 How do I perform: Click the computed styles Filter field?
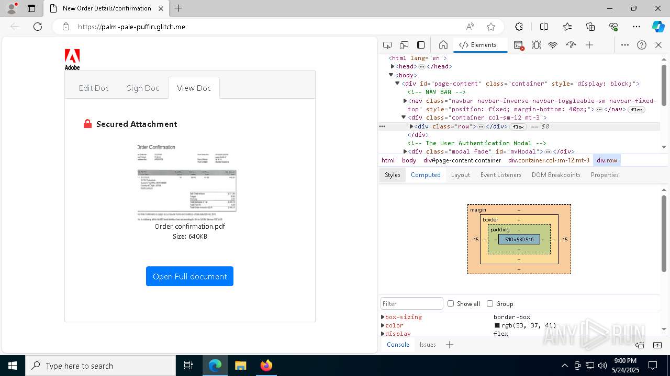[411, 303]
